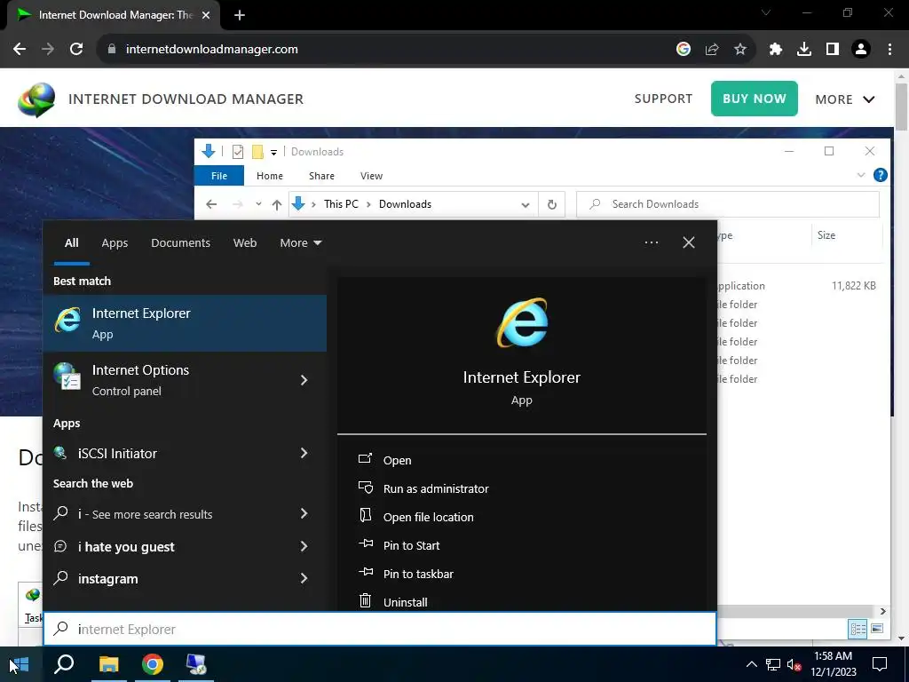
Task: Open a new Chrome tab
Action: click(x=240, y=15)
